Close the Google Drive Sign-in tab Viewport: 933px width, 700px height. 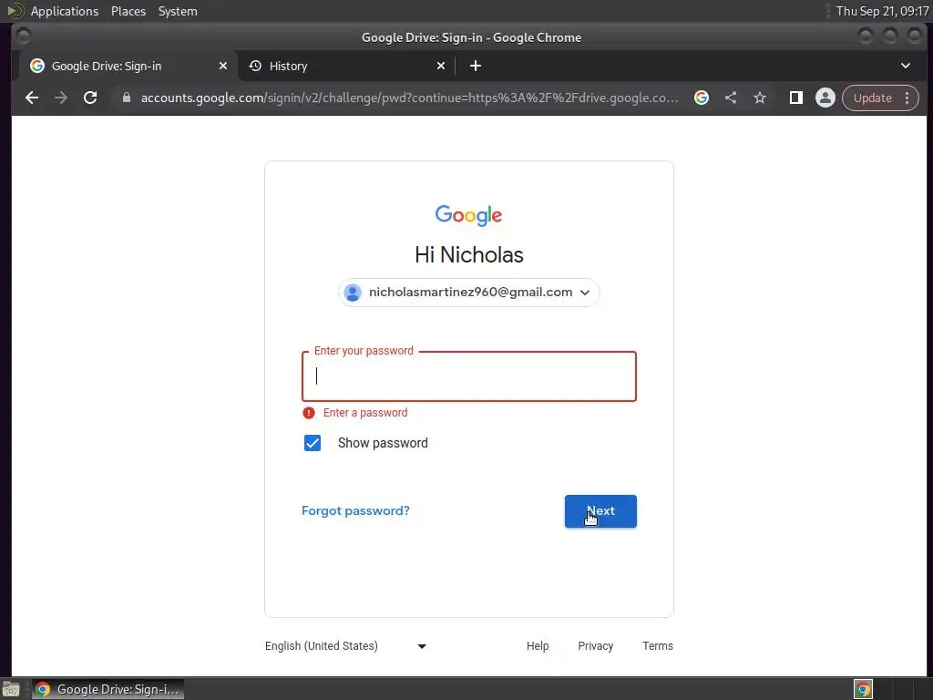(223, 66)
